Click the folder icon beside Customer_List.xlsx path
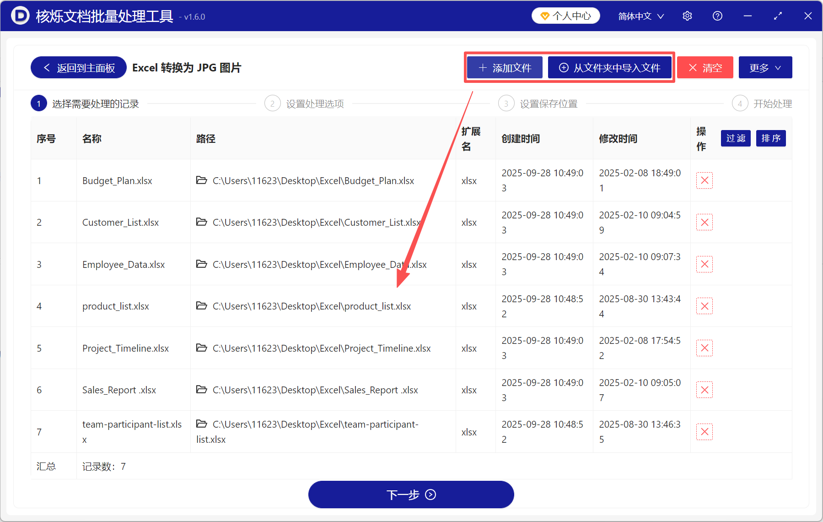Image resolution: width=823 pixels, height=522 pixels. click(x=202, y=222)
